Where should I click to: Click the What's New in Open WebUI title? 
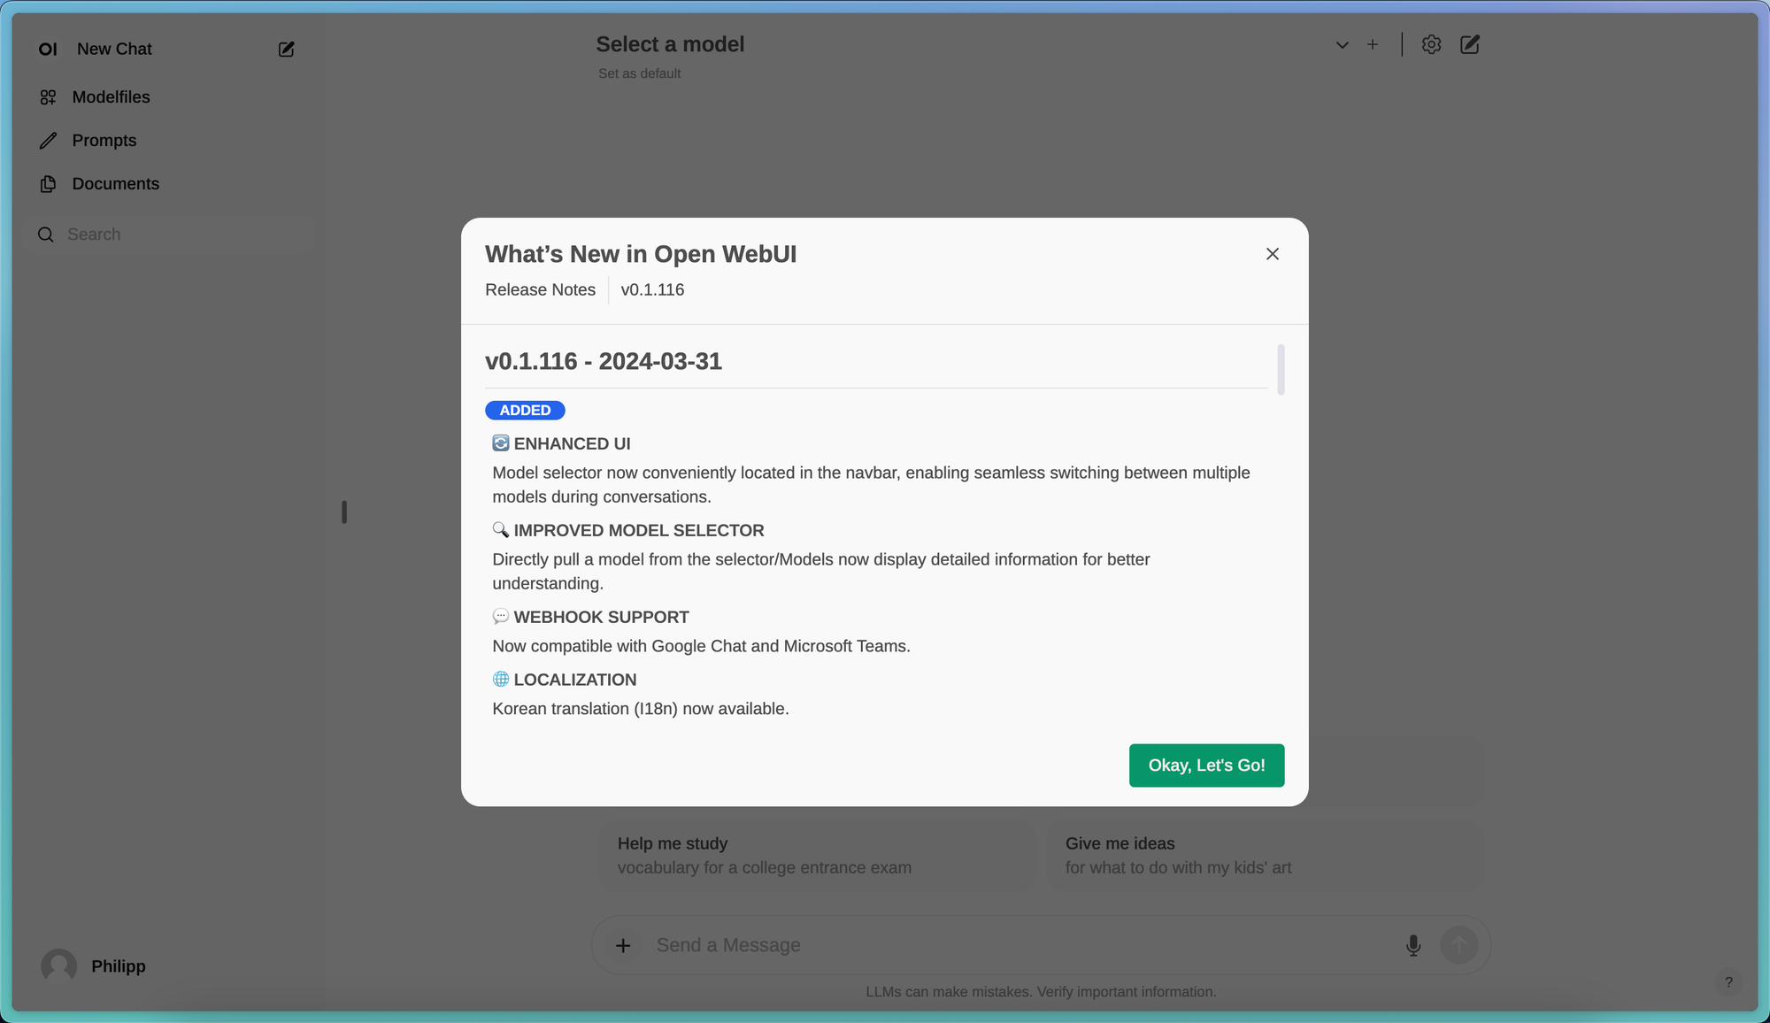[641, 254]
